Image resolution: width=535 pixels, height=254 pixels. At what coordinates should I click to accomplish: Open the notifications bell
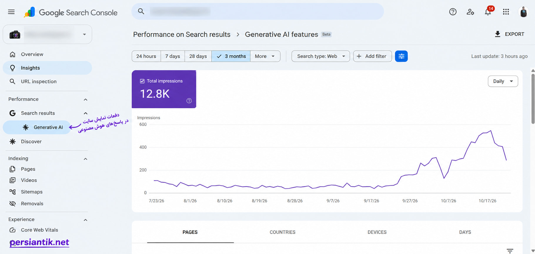tap(488, 11)
